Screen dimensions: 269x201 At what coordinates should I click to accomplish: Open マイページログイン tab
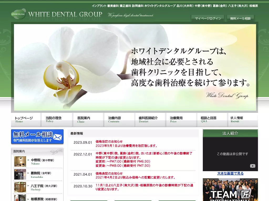click(x=208, y=19)
